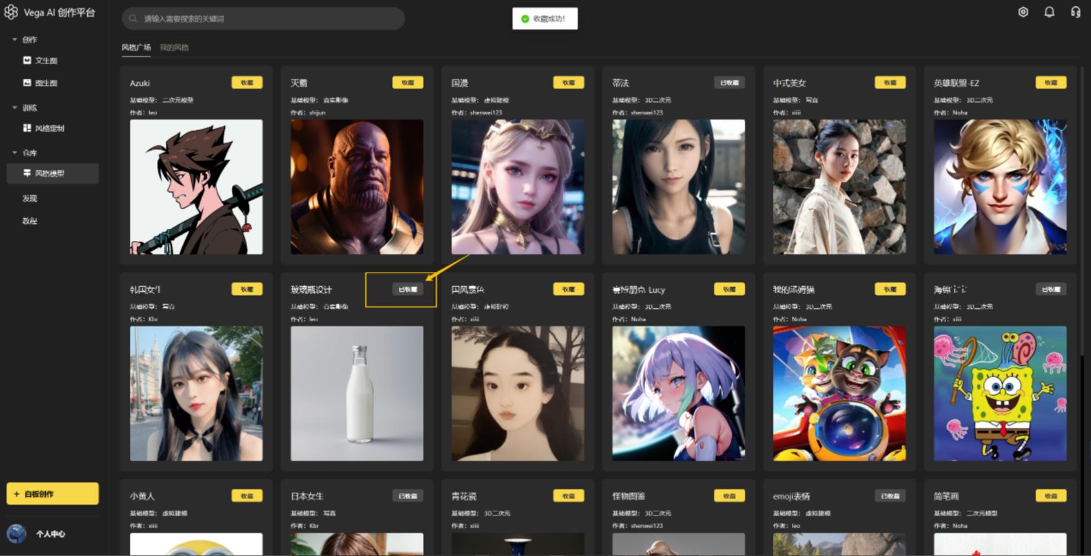Open the 国漫 crowned girl thumbnail

tap(517, 187)
